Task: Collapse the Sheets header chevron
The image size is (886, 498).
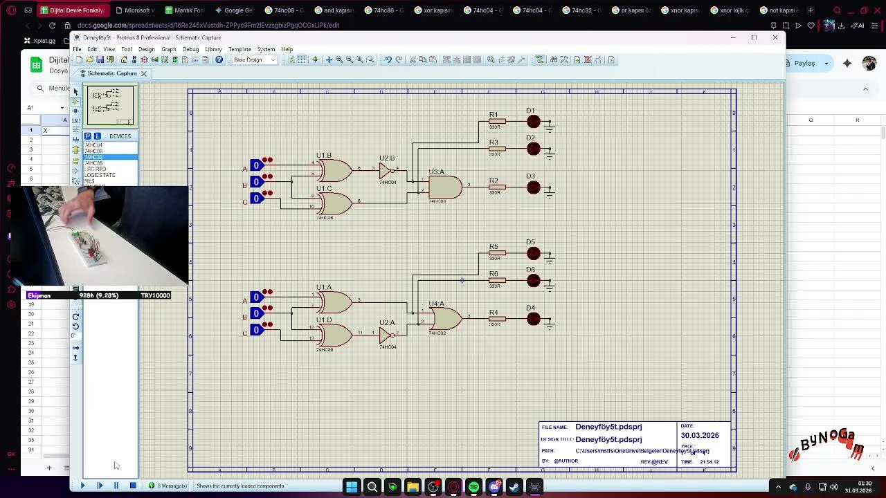Action: tap(865, 89)
